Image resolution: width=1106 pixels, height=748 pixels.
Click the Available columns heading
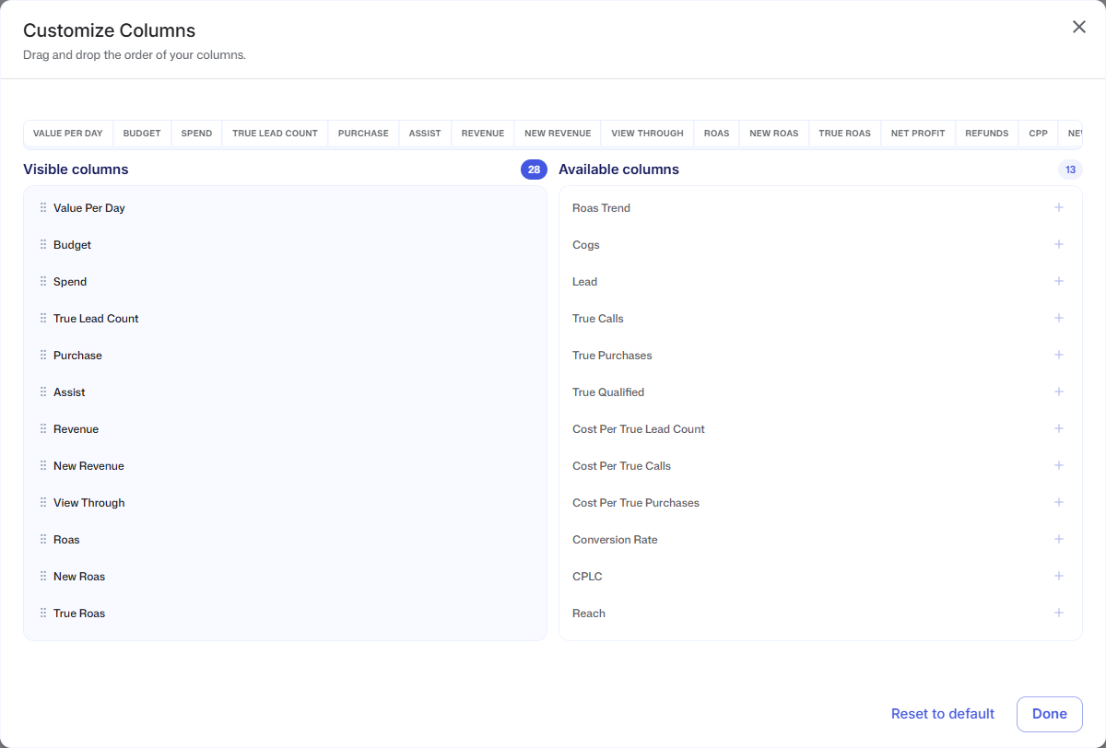point(618,169)
